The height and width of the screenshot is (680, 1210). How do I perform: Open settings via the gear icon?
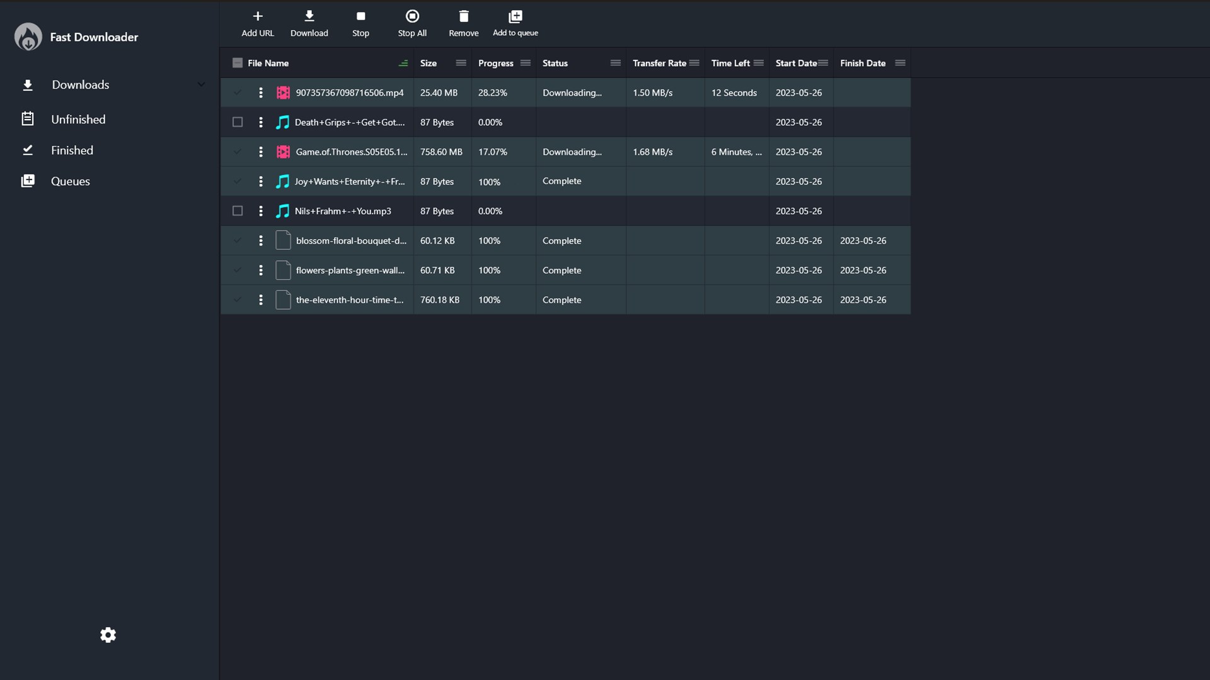coord(108,635)
